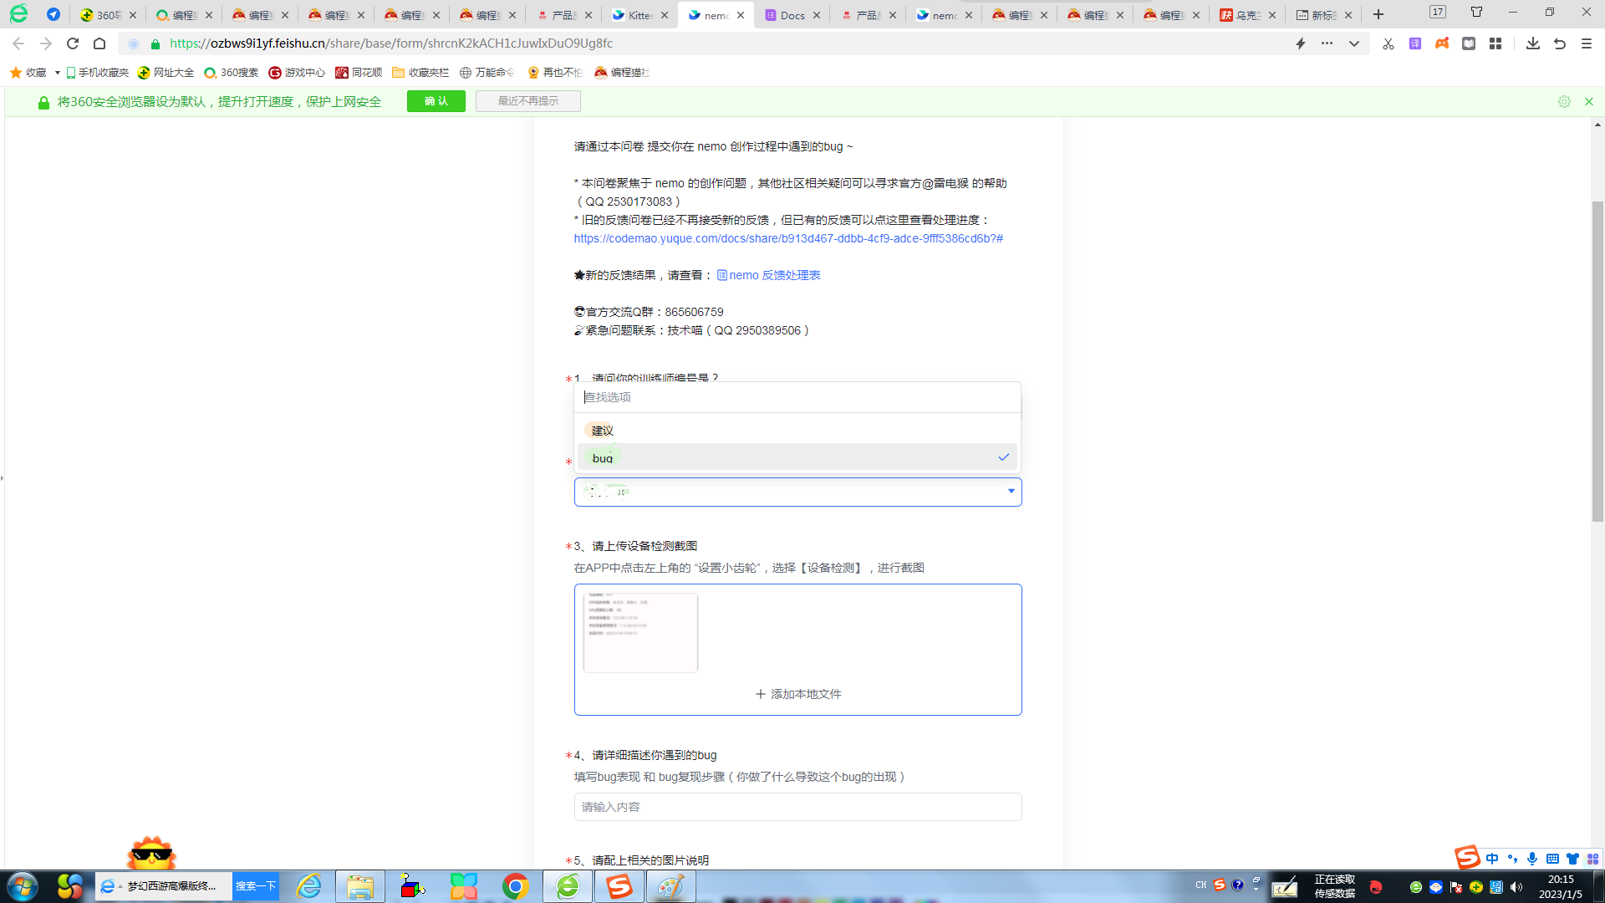Viewport: 1605px width, 903px height.
Task: Toggle Sogou Chinese/English input mode
Action: click(x=1492, y=859)
